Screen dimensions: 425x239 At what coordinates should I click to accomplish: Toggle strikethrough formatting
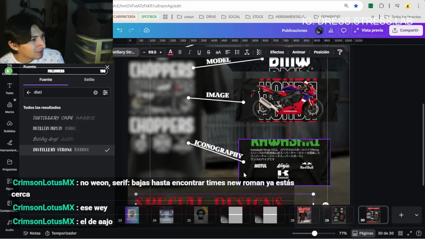pos(209,52)
